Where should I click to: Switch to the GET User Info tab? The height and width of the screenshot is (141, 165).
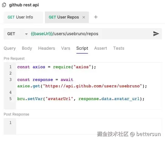23,17
